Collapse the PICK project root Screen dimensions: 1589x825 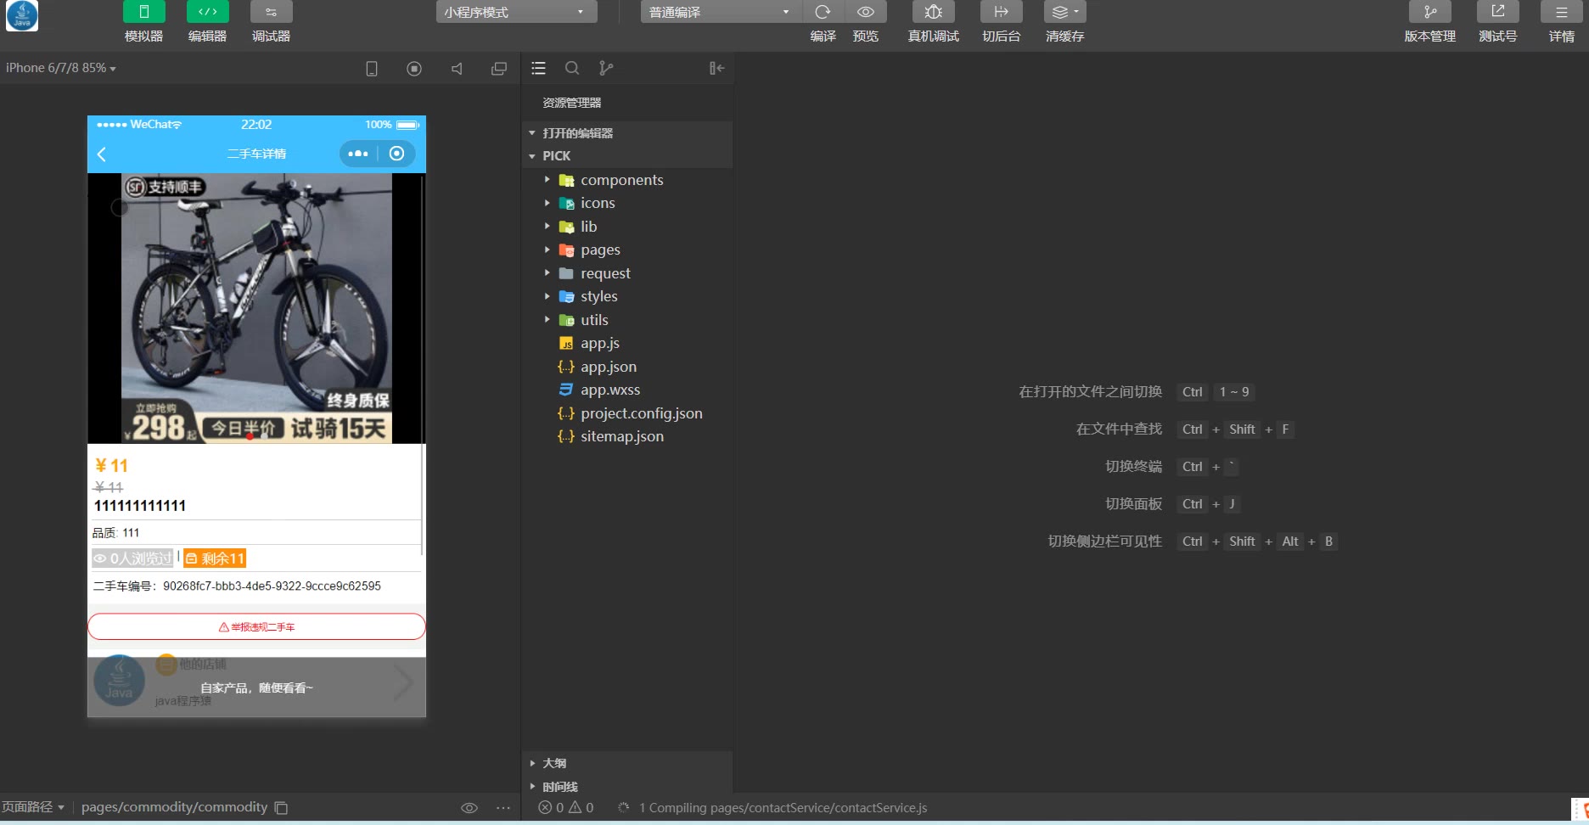627,156
